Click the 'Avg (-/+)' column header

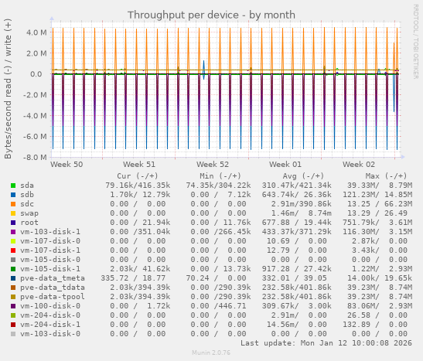(303, 176)
